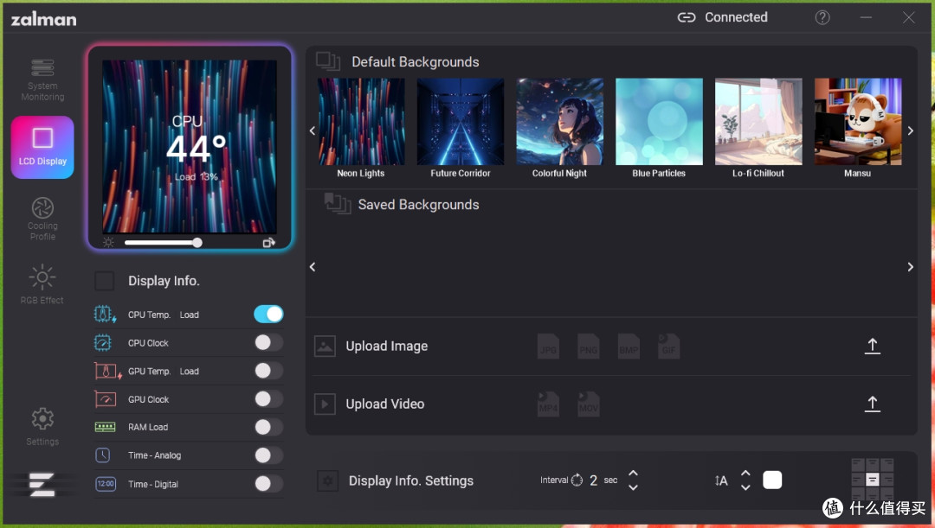
Task: Click the GPU Clock speedometer icon
Action: 106,399
